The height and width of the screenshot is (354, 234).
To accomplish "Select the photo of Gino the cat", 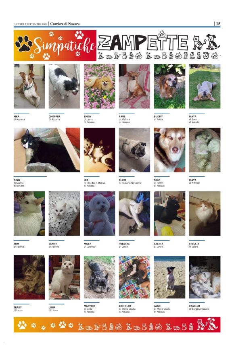I will click(46, 150).
